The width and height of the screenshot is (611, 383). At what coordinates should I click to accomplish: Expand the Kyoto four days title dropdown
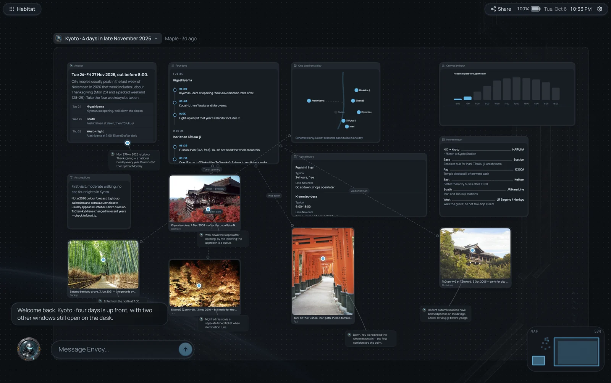(156, 39)
